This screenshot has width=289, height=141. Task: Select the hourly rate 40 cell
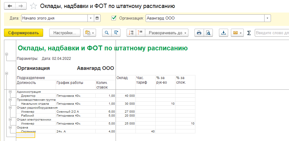pyautogui.click(x=146, y=131)
